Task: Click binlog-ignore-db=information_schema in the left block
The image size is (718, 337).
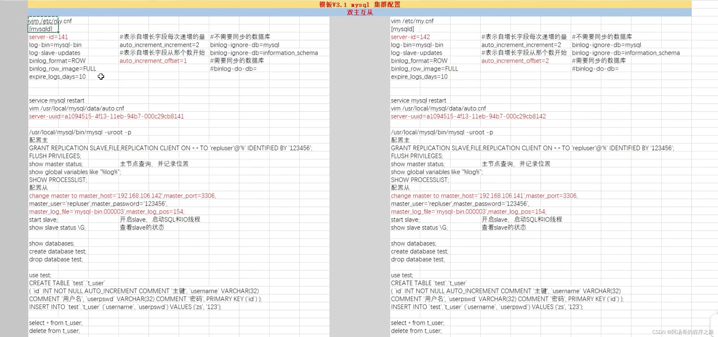Action: point(264,53)
